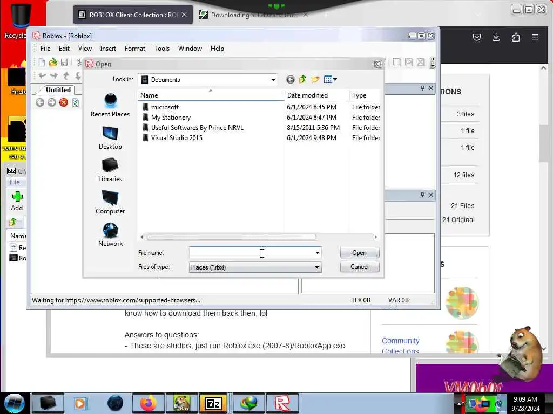The height and width of the screenshot is (414, 553).
Task: Click Windows Start orb
Action: click(15, 403)
